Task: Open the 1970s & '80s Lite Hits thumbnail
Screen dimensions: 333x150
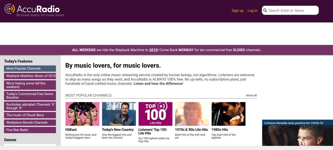Action: click(x=192, y=114)
